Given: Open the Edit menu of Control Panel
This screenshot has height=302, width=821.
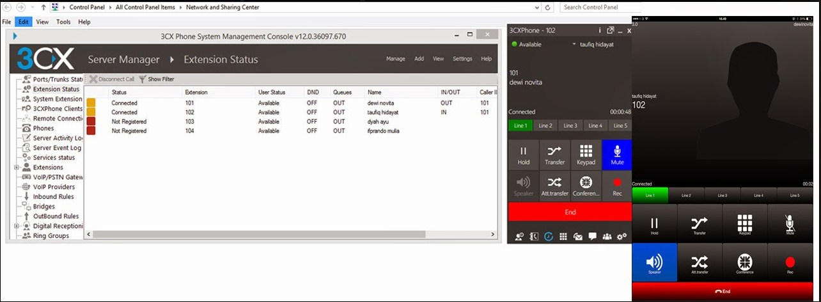Looking at the screenshot, I should pos(24,22).
